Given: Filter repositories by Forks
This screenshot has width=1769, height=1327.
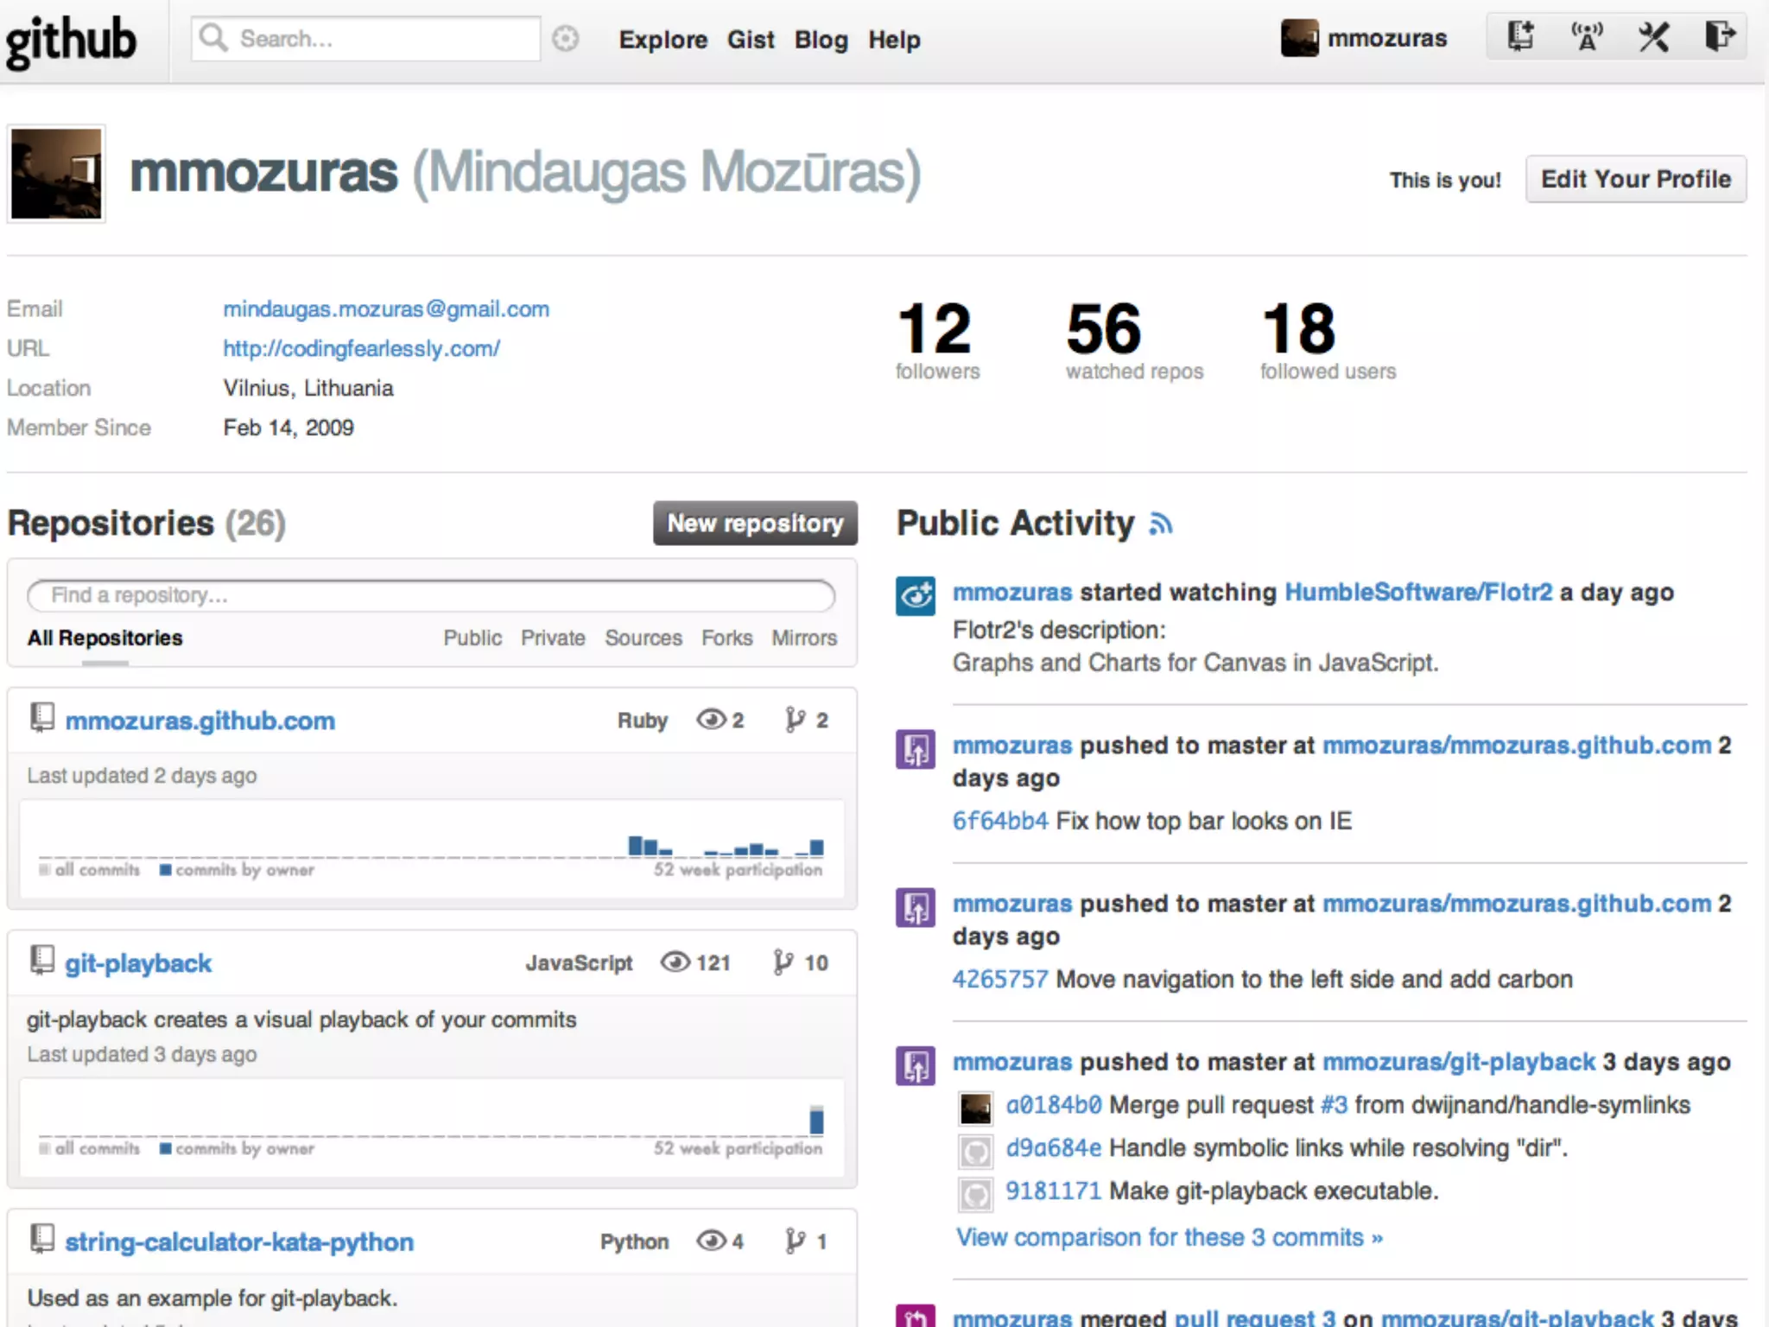Looking at the screenshot, I should [x=726, y=638].
